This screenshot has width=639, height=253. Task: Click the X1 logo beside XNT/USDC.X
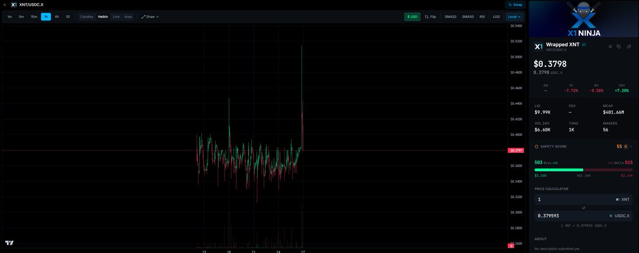click(x=13, y=4)
